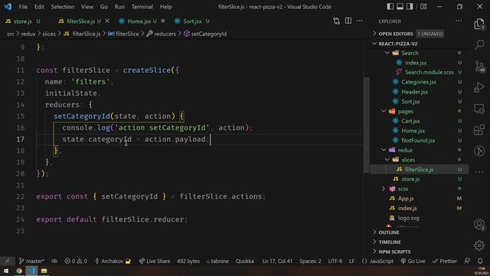Open Source Control view in activity bar
The height and width of the screenshot is (276, 490).
(479, 66)
